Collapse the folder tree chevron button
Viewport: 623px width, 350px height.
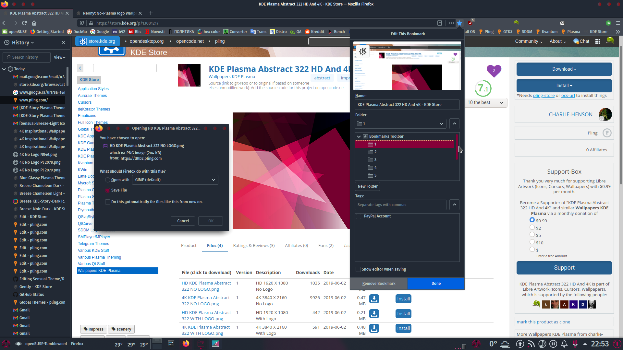454,124
